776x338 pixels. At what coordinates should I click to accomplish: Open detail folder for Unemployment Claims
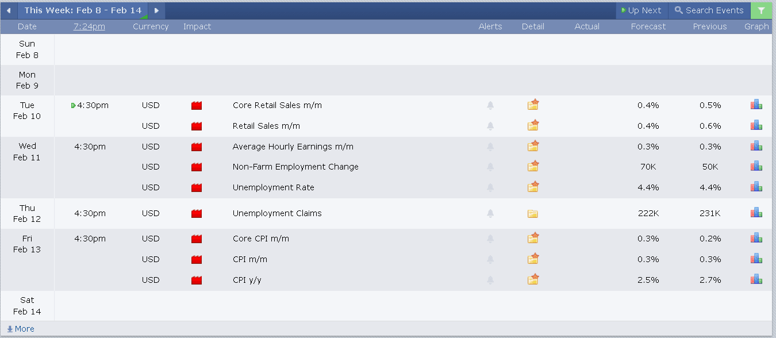533,213
